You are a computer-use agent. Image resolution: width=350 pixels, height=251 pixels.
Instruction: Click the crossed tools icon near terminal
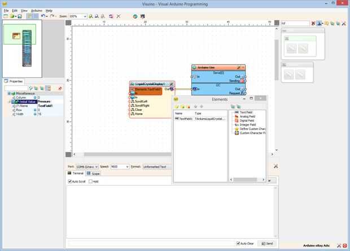point(275,166)
